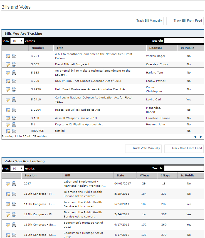The width and height of the screenshot is (205, 238).
Task: Print the S 1 Keystone XL bill
Action: [14, 125]
